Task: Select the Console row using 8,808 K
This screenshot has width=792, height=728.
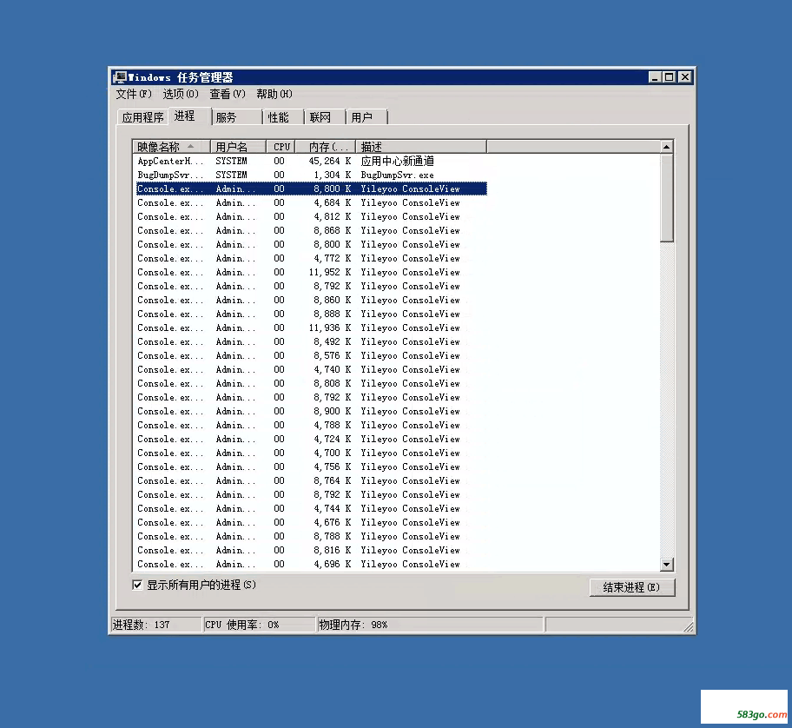Action: coord(312,383)
